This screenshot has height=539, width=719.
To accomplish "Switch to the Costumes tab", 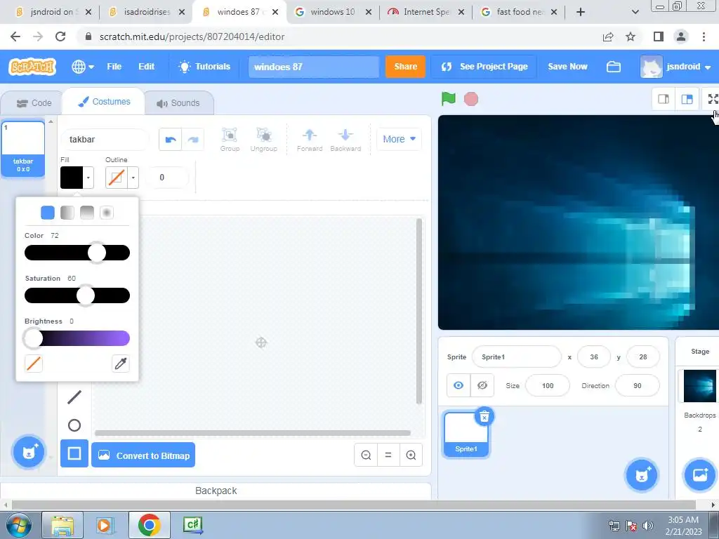I will (x=104, y=102).
